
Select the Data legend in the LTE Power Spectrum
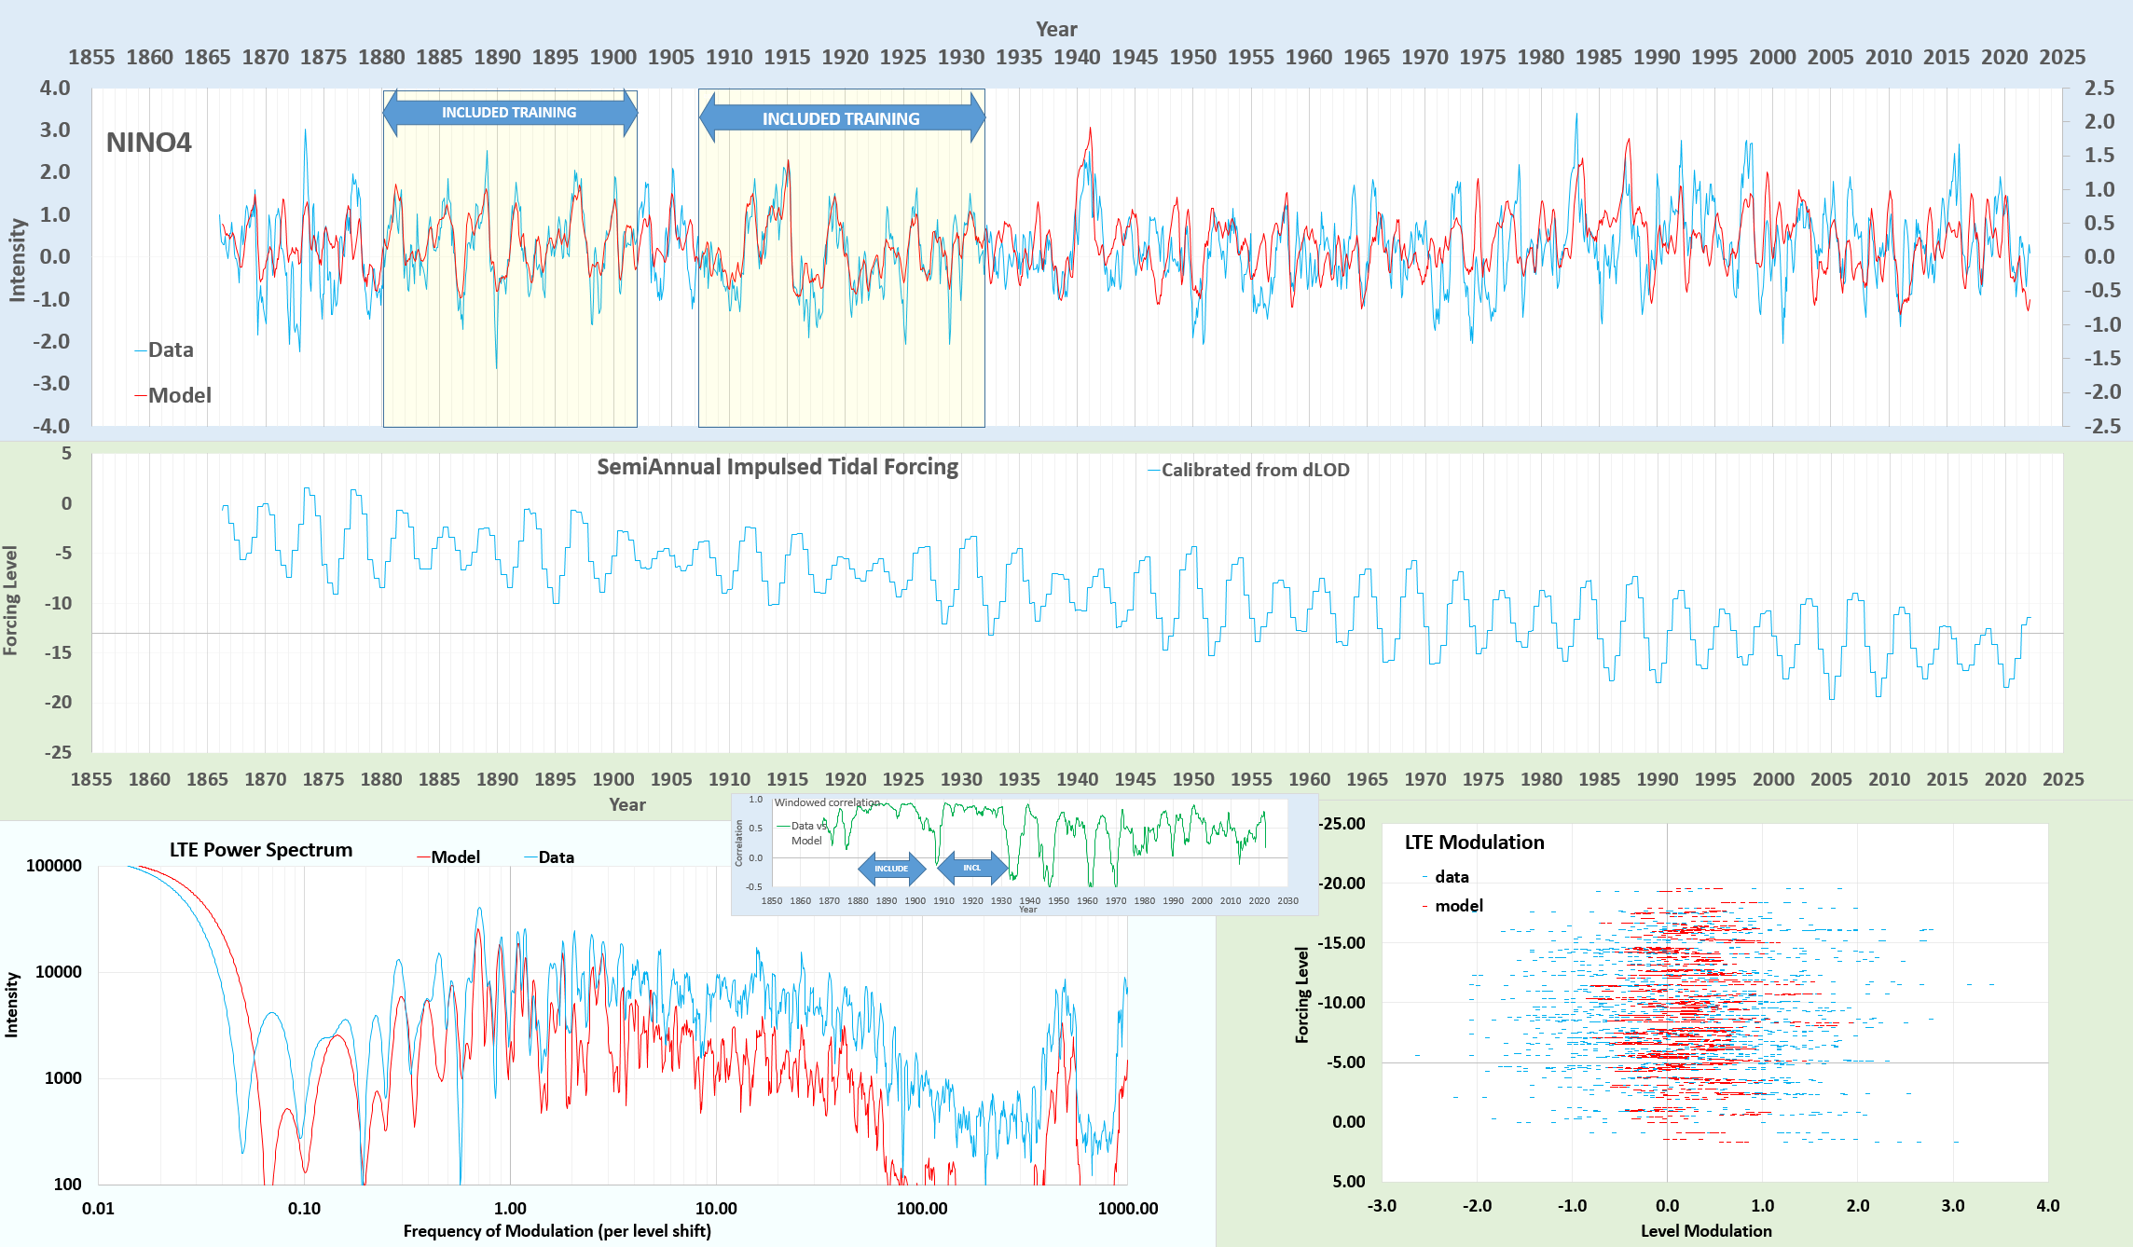(x=555, y=857)
